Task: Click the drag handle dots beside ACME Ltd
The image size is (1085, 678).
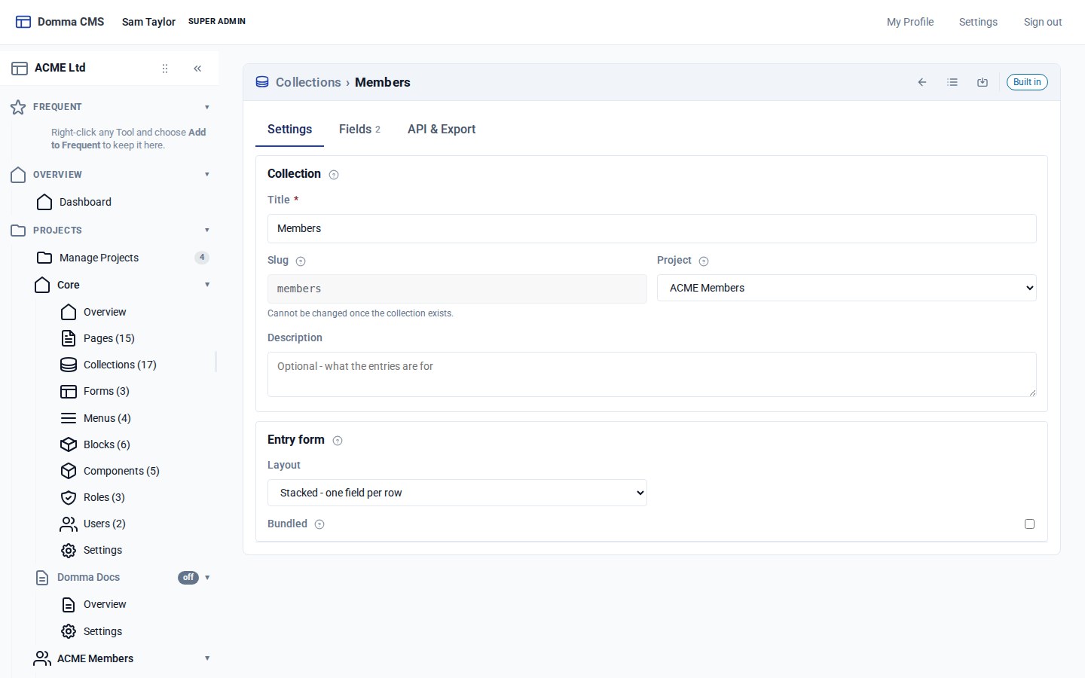Action: click(x=165, y=69)
